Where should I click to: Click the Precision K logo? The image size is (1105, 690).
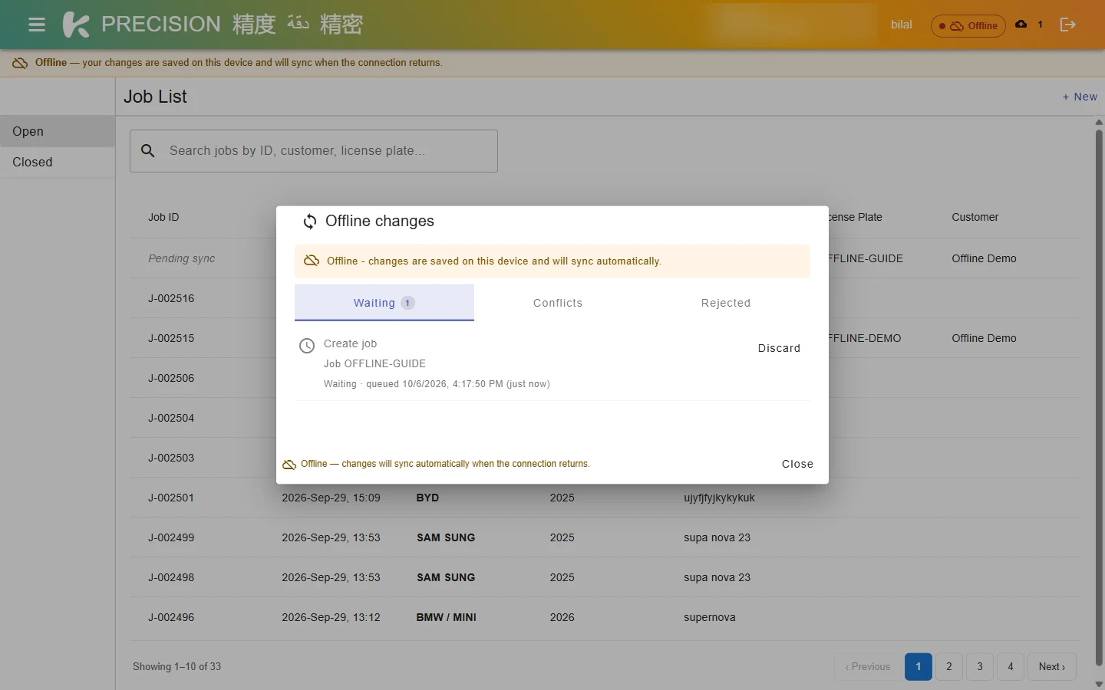click(x=76, y=25)
